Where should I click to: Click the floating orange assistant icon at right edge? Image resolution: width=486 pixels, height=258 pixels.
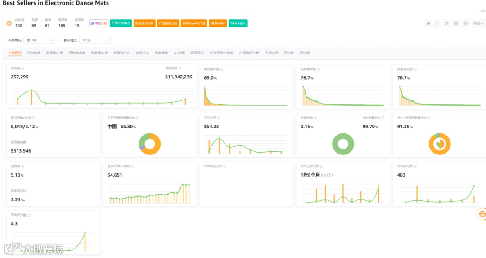(481, 214)
